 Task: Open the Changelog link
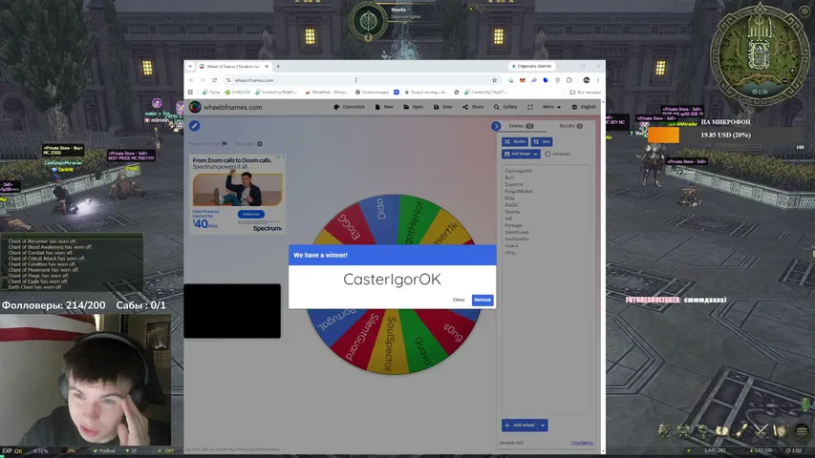(x=582, y=443)
